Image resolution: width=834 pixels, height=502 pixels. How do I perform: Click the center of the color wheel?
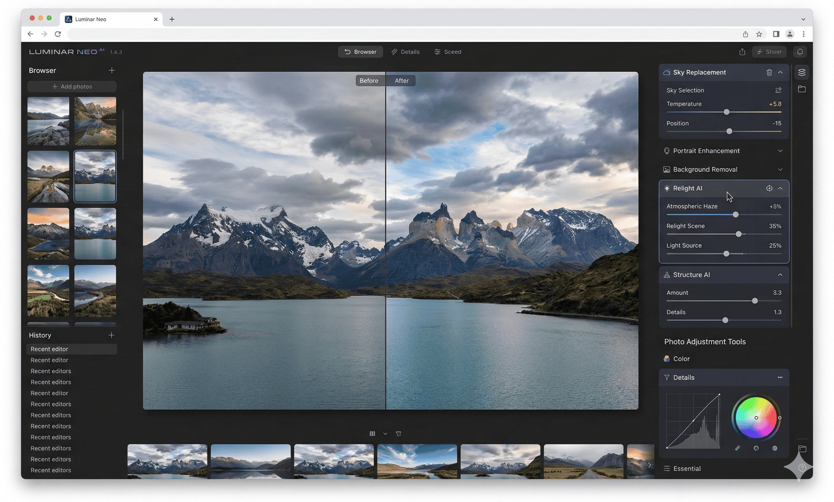(x=756, y=418)
